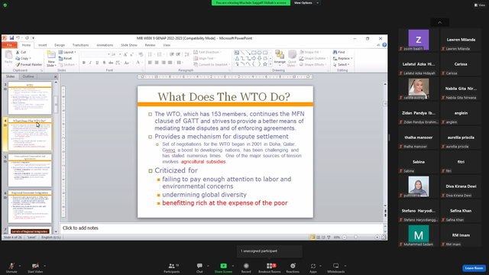Open the PowerPoint File tab
The width and height of the screenshot is (489, 275).
(9, 45)
